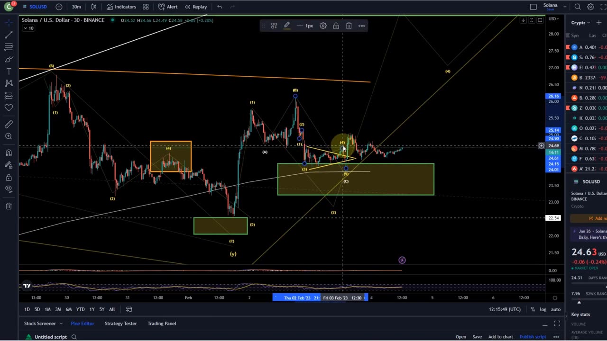The height and width of the screenshot is (341, 607).
Task: Click the trash icon in left toolbar
Action: pyautogui.click(x=9, y=206)
